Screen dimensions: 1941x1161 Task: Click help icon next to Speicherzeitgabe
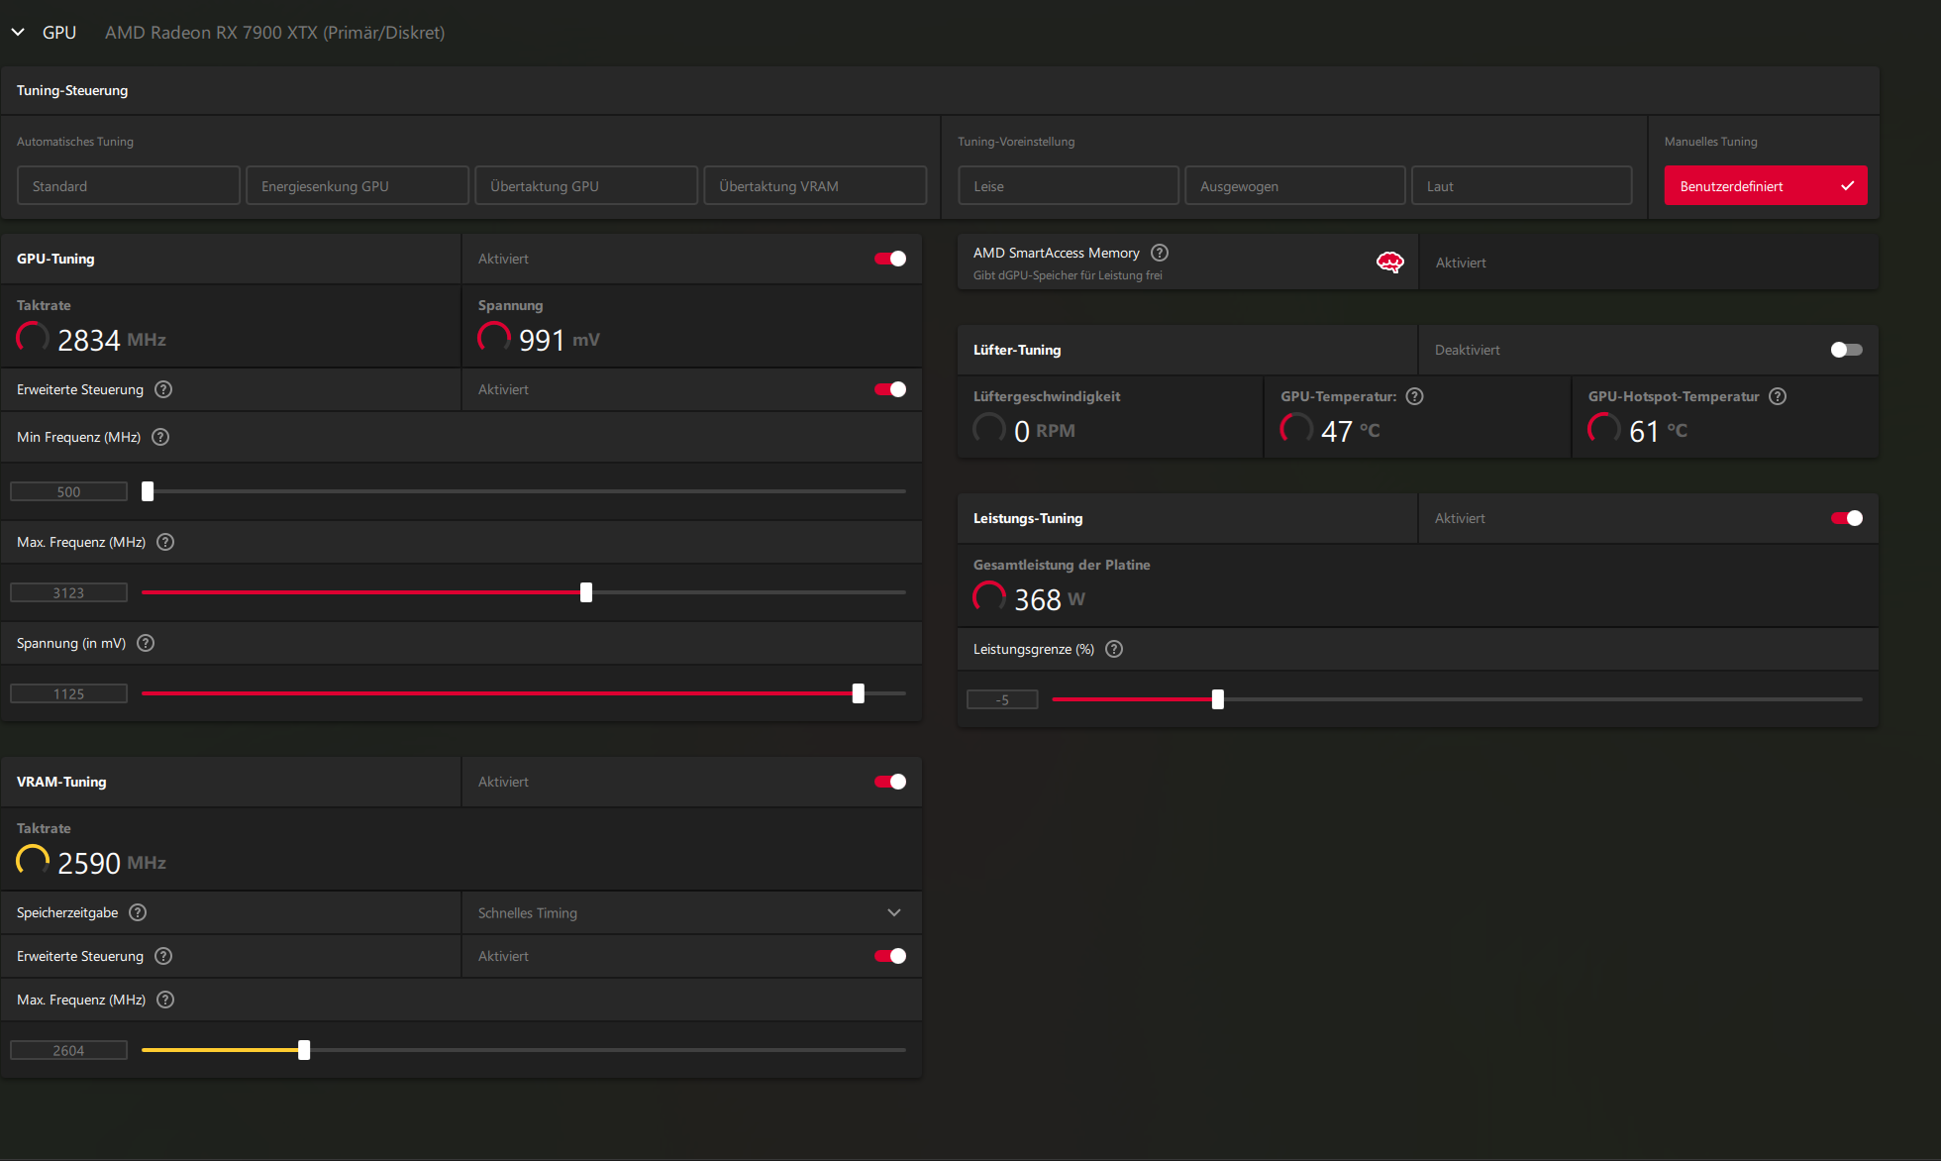[x=139, y=912]
